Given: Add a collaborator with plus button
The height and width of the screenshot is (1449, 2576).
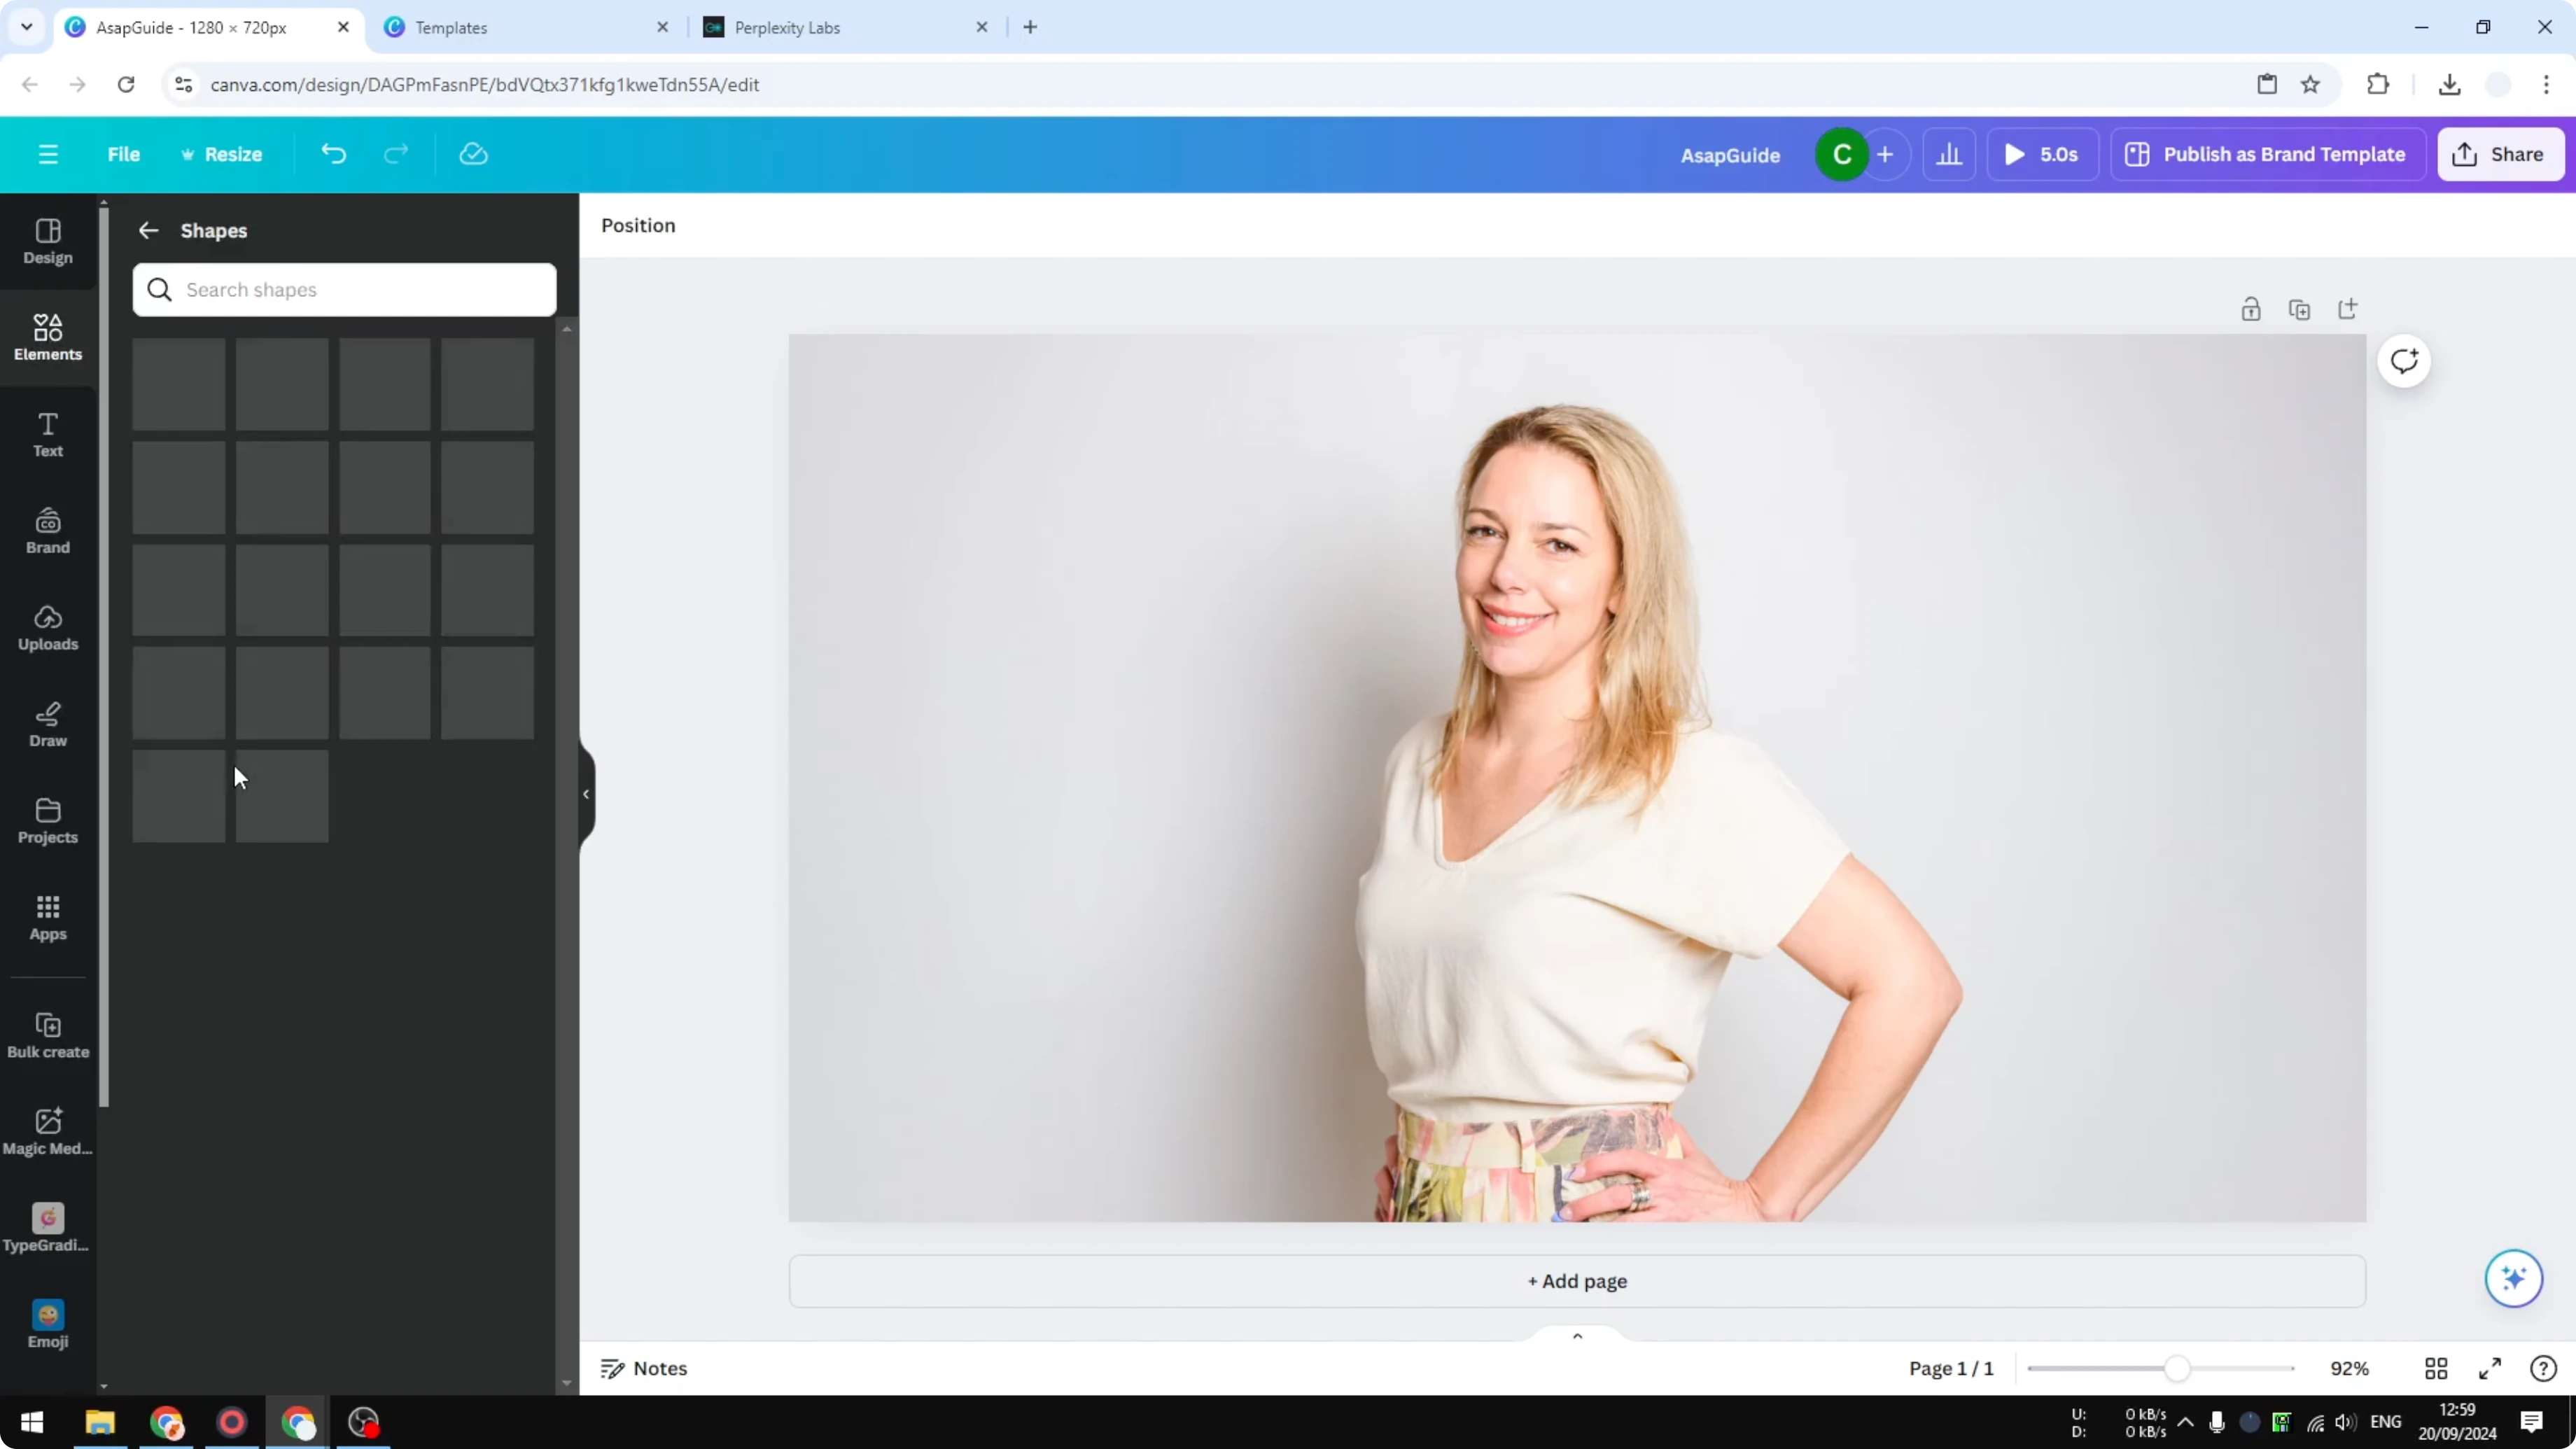Looking at the screenshot, I should (1885, 155).
